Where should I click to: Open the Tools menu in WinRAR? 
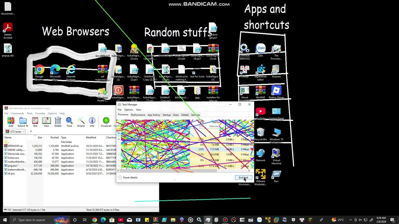(30, 113)
